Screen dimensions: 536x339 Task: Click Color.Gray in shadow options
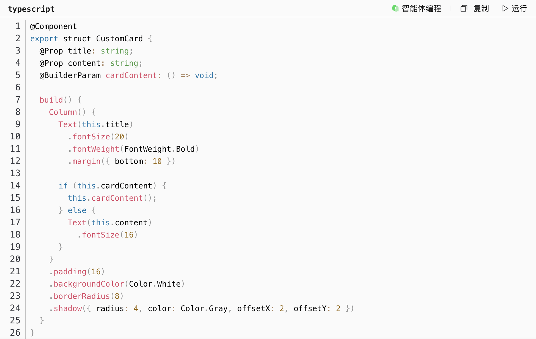pyautogui.click(x=204, y=308)
